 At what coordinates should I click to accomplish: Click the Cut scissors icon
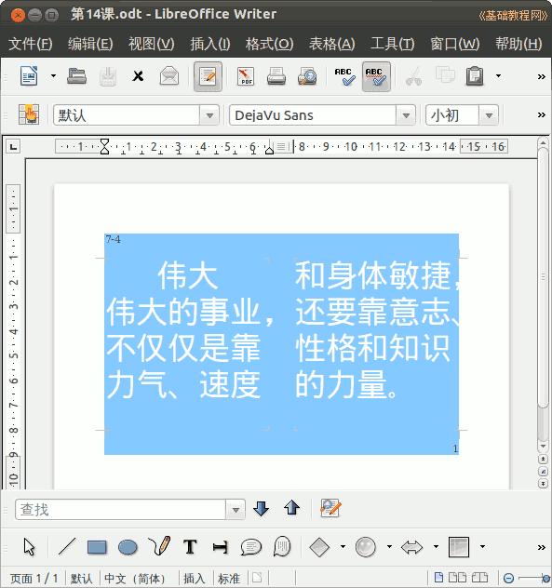click(x=413, y=76)
